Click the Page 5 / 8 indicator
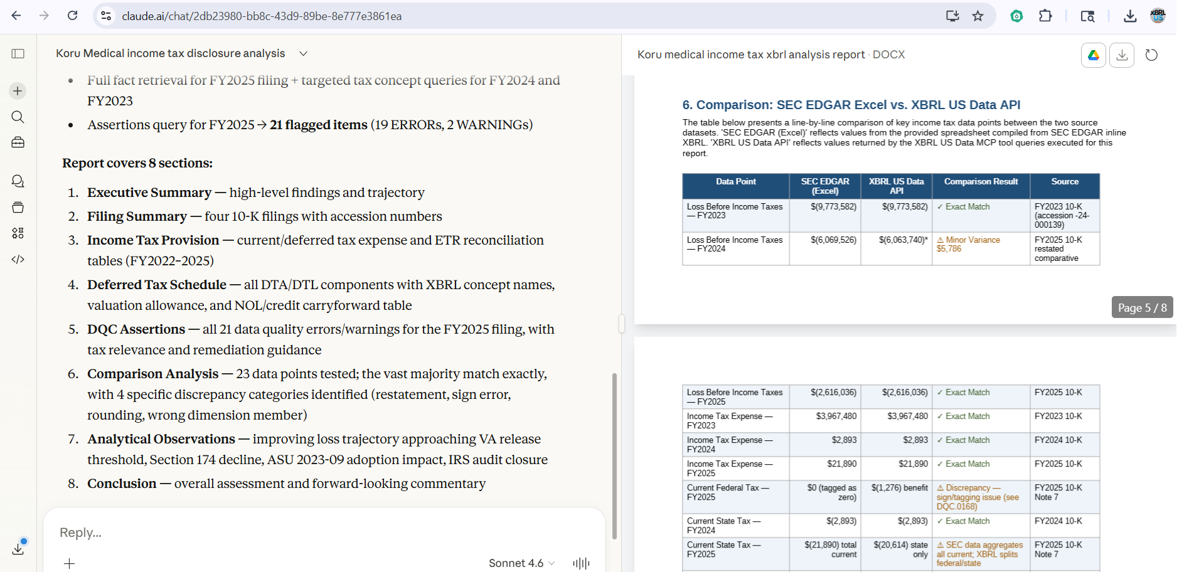Viewport: 1199px width, 572px height. coord(1142,307)
